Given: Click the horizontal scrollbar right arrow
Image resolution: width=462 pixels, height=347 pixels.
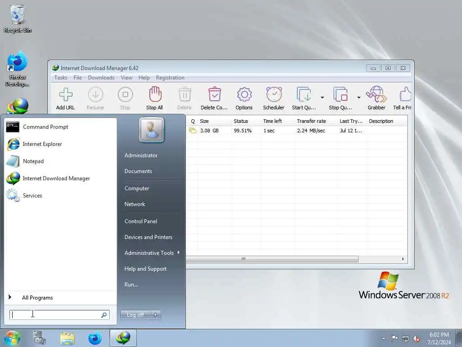Looking at the screenshot, I should (403, 259).
